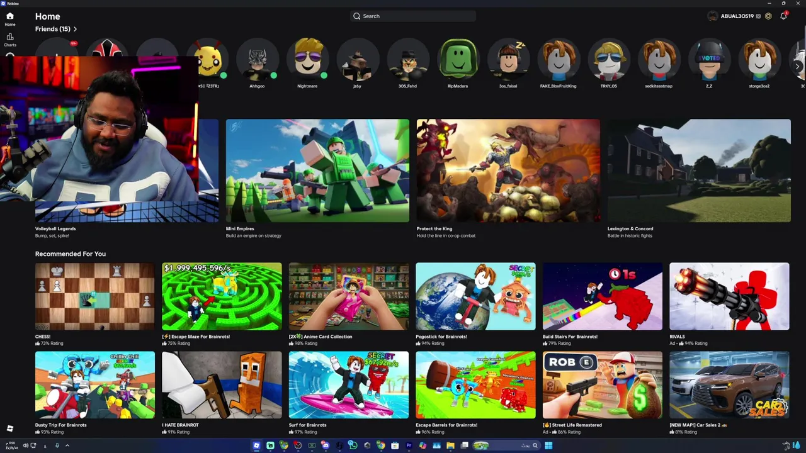Open Premiere Pro from the taskbar
The image size is (806, 453).
click(x=409, y=445)
